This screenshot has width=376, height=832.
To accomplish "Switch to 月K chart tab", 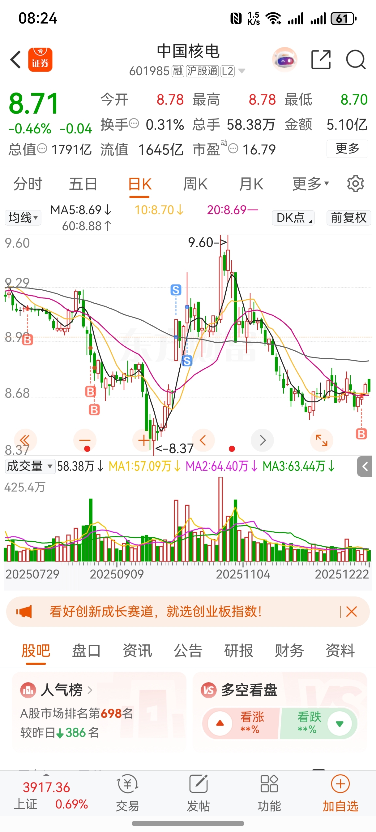I will 251,184.
